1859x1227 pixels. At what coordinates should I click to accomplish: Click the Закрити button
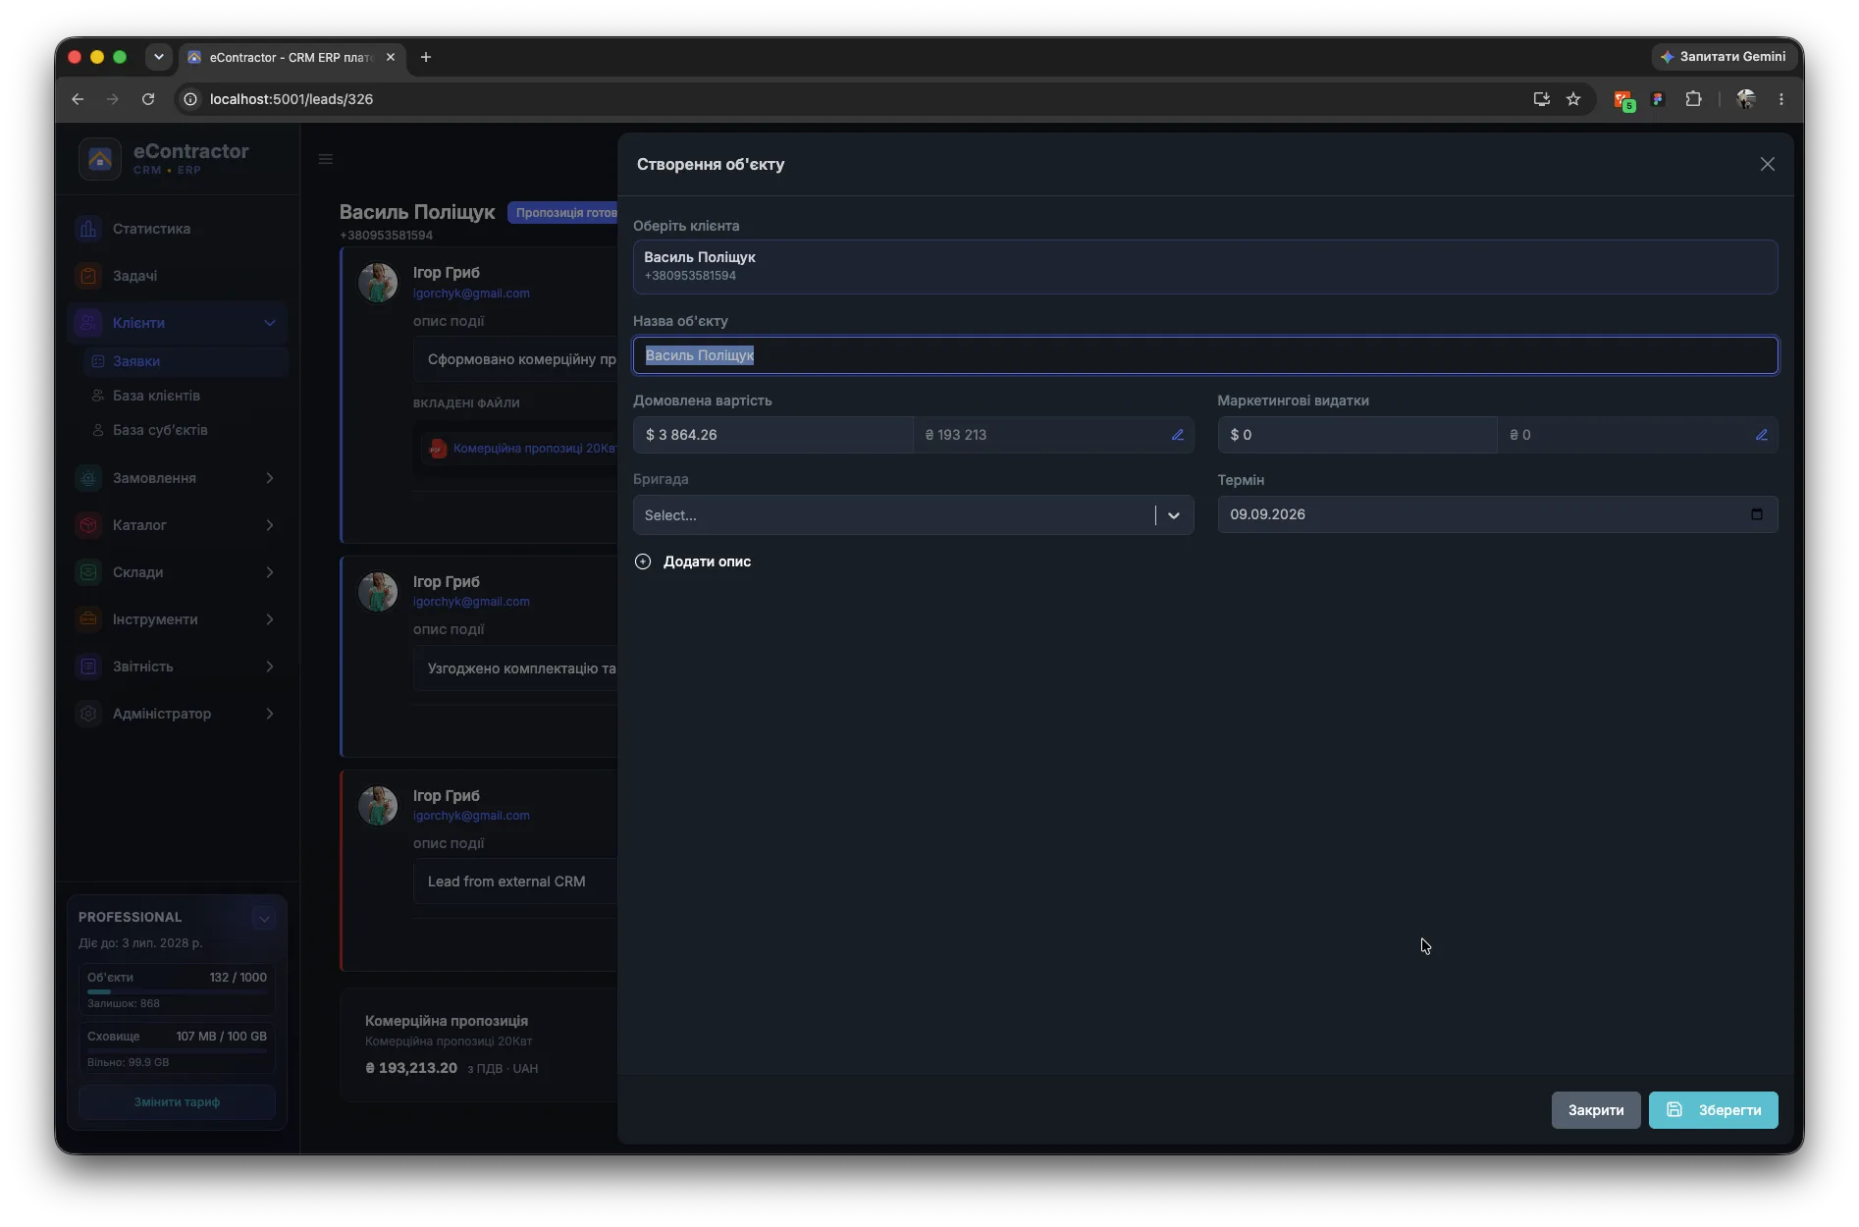coord(1595,1110)
